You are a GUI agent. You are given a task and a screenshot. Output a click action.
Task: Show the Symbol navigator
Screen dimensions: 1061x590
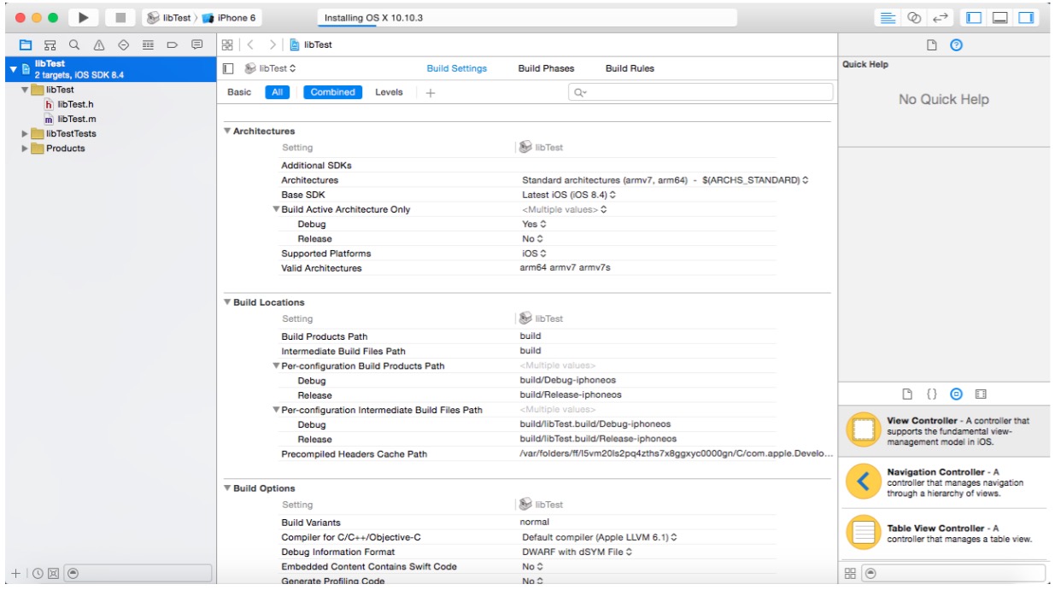click(x=50, y=44)
